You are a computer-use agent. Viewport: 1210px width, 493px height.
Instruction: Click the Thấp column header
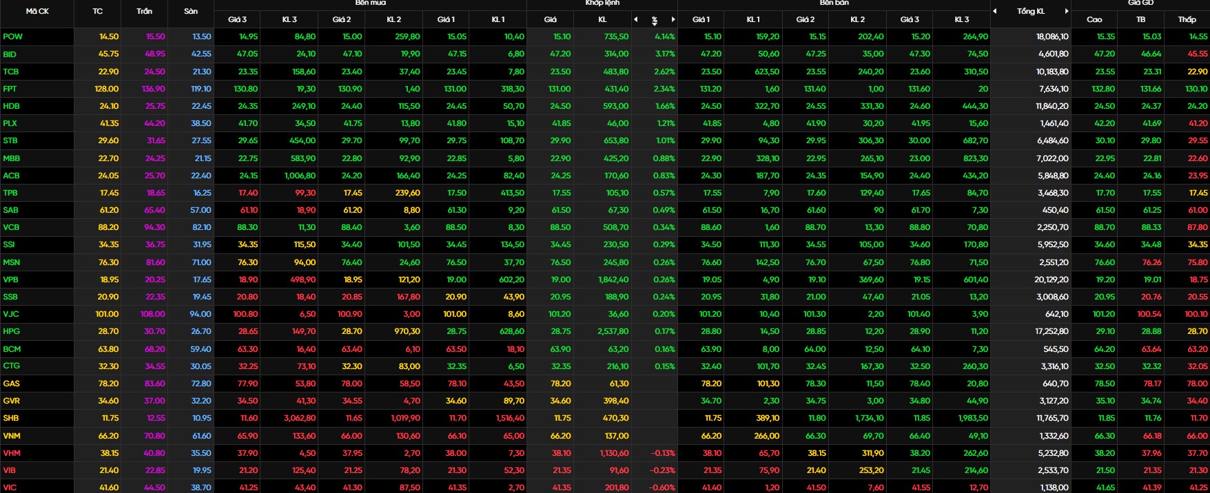click(x=1187, y=19)
